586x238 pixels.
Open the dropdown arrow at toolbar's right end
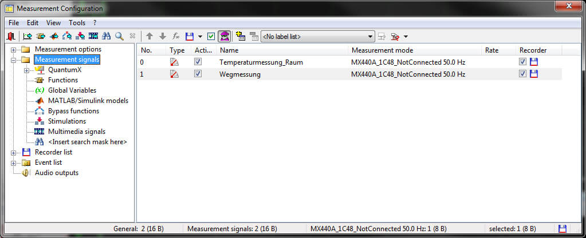(406, 37)
